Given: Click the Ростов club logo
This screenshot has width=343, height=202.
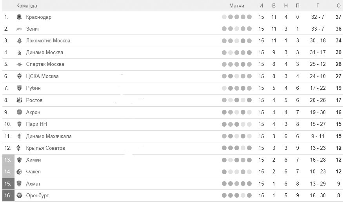Looking at the screenshot, I should [x=19, y=100].
